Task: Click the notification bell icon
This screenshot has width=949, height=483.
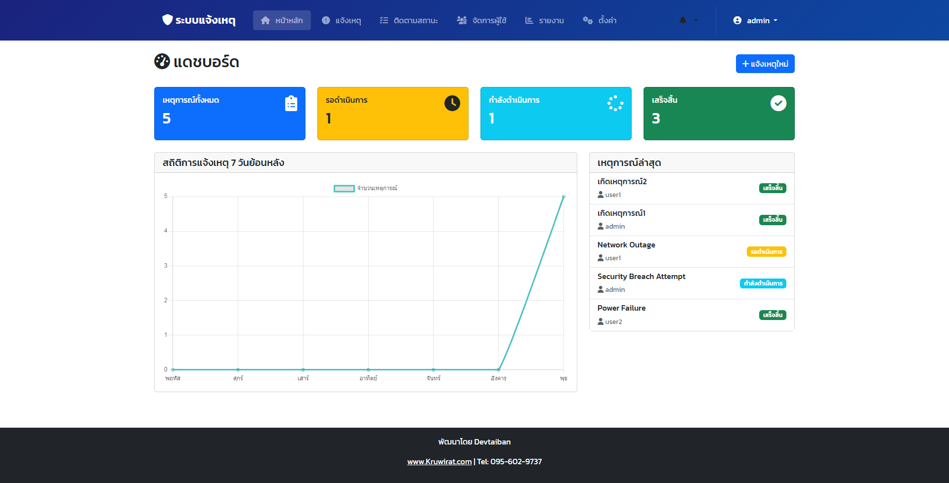Action: [x=683, y=20]
